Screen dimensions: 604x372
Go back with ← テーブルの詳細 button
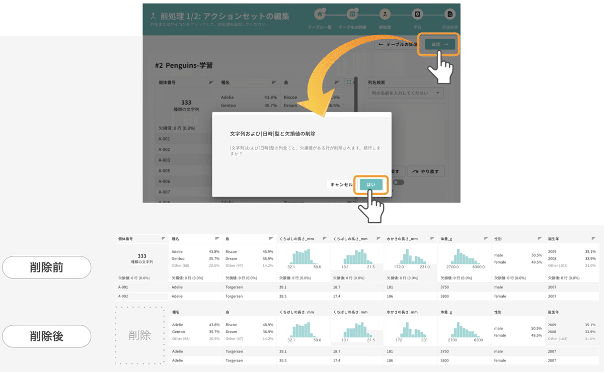(x=398, y=45)
